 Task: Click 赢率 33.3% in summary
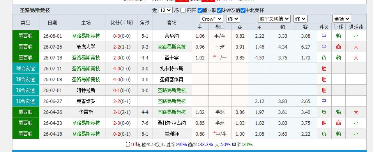click(206, 144)
